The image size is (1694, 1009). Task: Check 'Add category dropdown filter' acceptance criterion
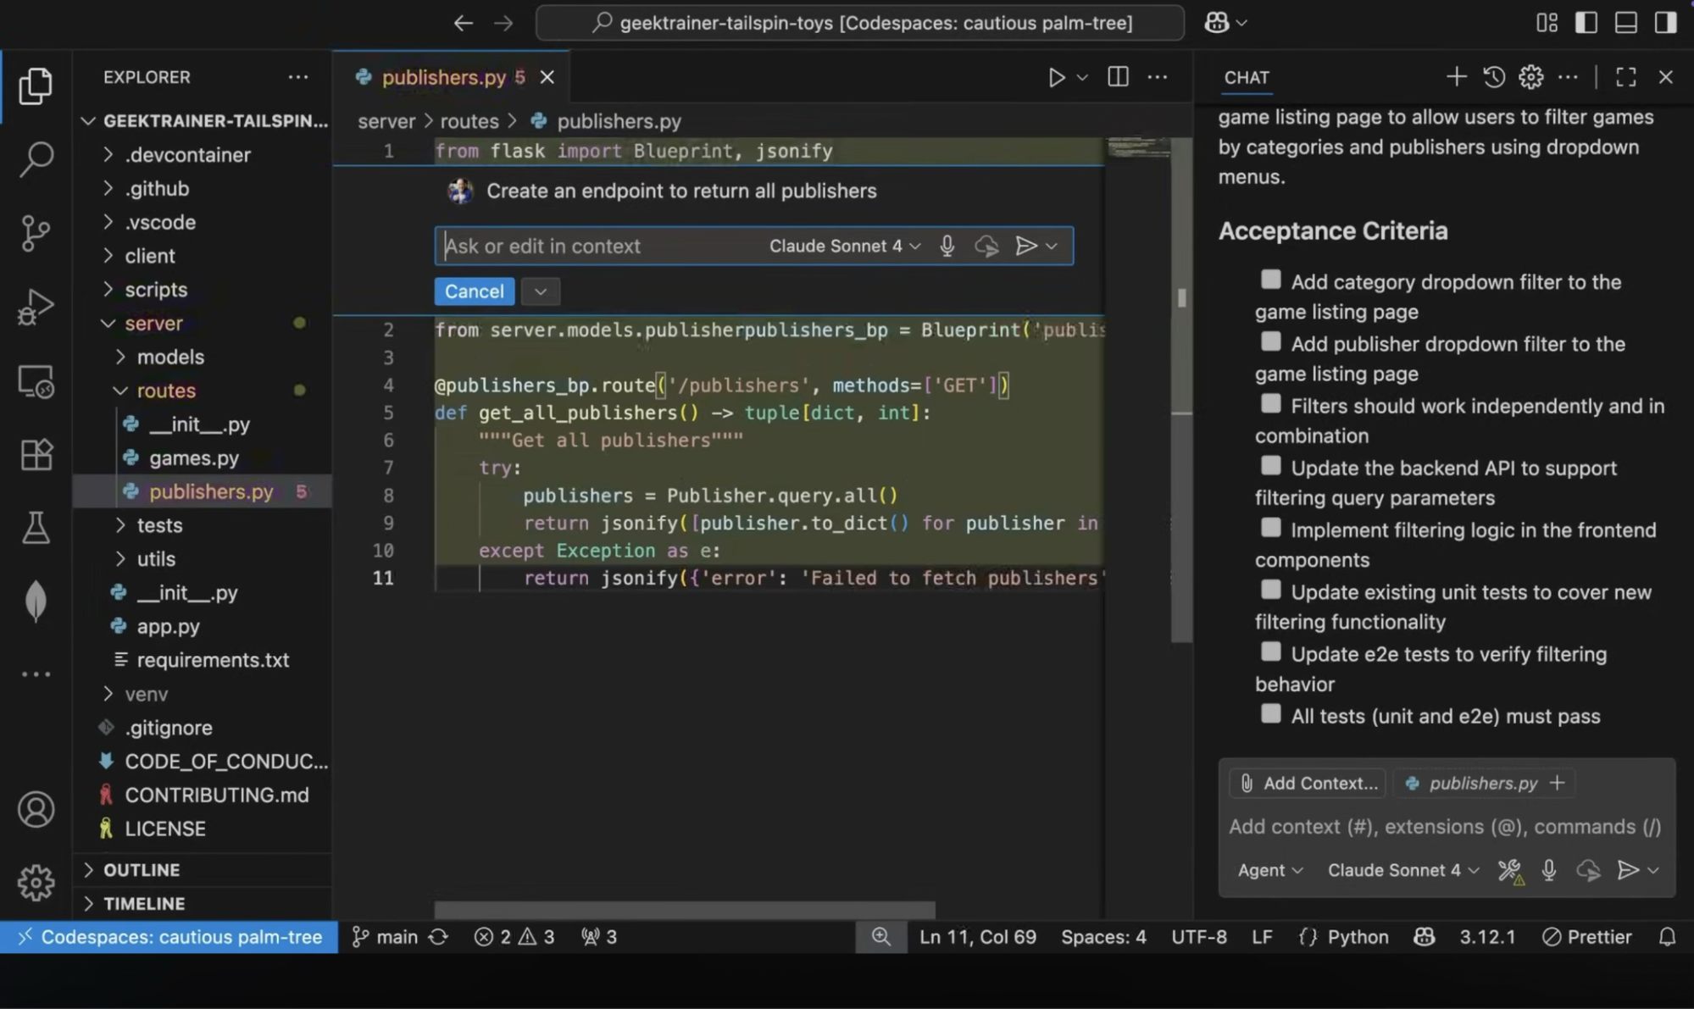(1270, 279)
